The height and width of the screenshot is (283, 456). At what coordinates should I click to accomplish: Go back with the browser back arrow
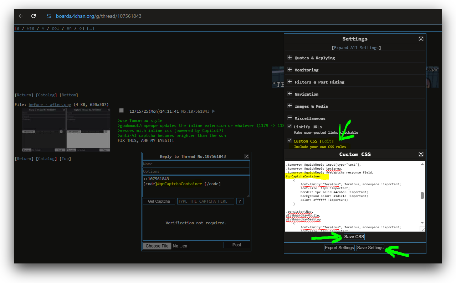(21, 16)
